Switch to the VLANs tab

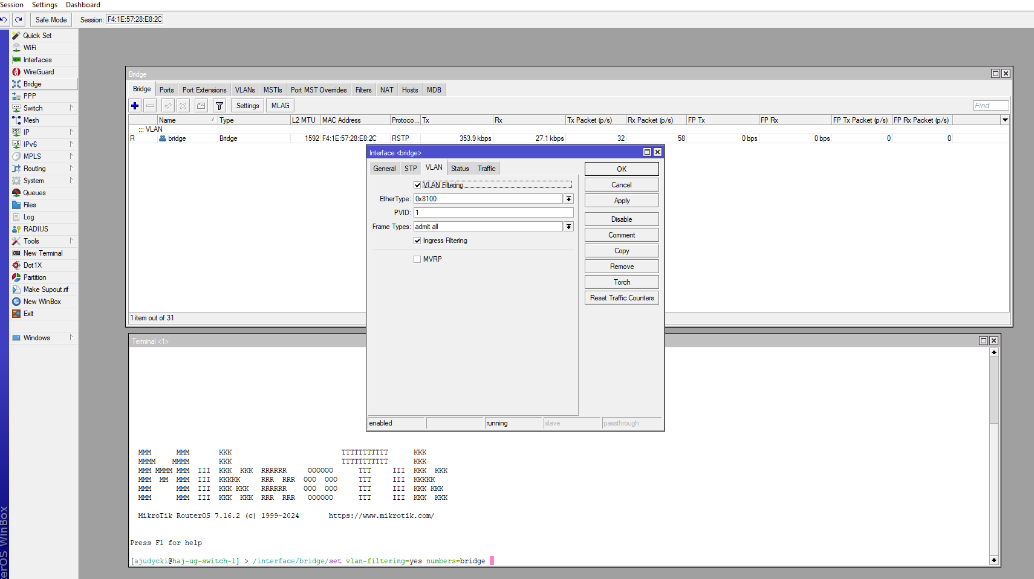tap(245, 90)
